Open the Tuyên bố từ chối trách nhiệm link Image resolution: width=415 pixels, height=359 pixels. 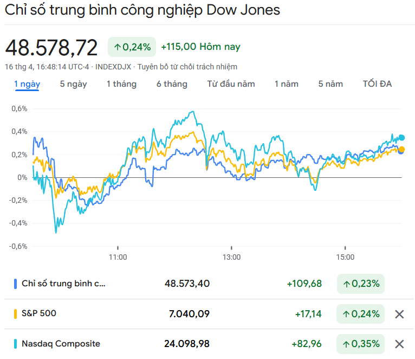coord(187,67)
